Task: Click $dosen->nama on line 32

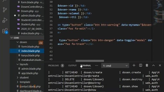Action: pyautogui.click(x=67, y=10)
